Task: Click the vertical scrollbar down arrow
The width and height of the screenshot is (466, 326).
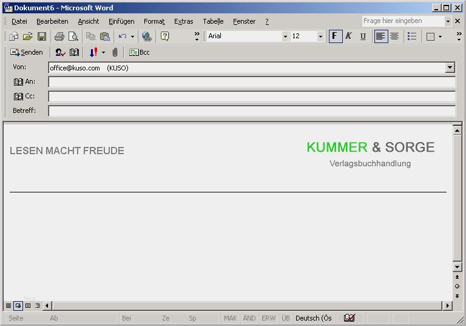Action: 457,267
